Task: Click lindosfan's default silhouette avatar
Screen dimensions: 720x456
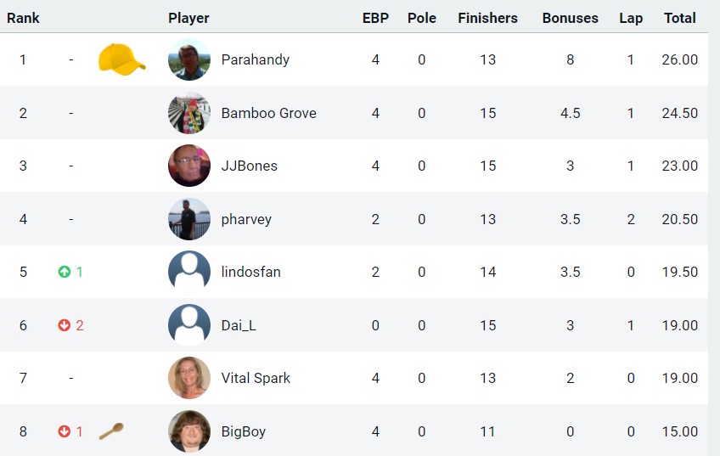Action: tap(189, 272)
